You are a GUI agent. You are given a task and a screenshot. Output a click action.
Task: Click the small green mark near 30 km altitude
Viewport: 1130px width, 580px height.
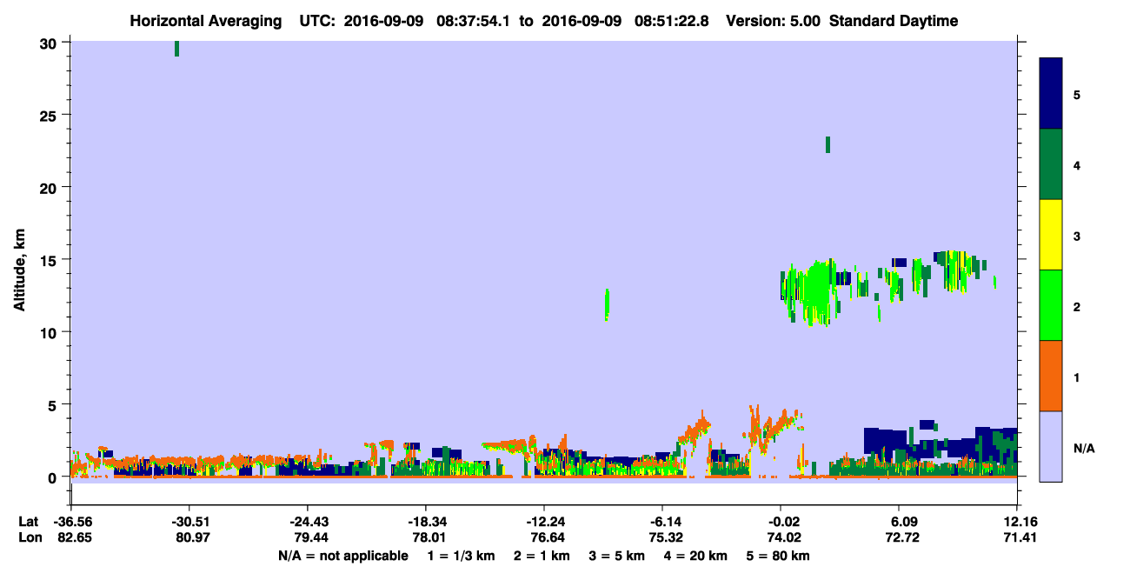176,49
